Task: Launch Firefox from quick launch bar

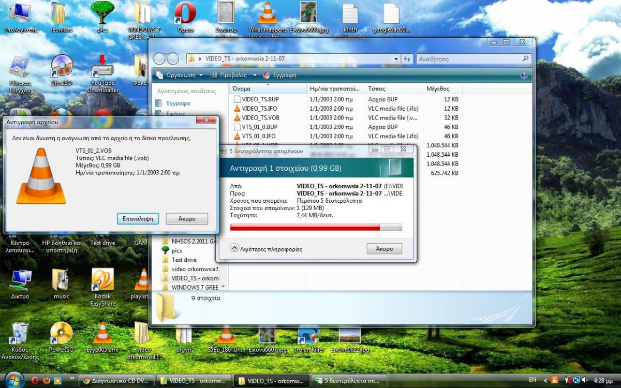Action: point(47,381)
